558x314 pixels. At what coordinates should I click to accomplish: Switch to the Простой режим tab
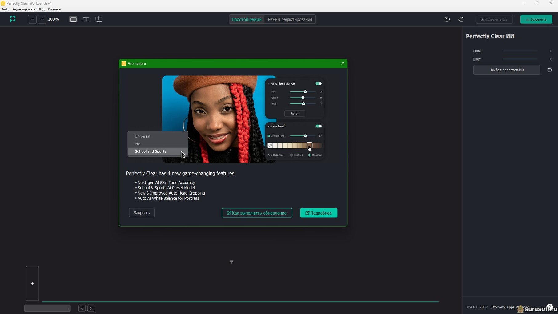click(247, 19)
